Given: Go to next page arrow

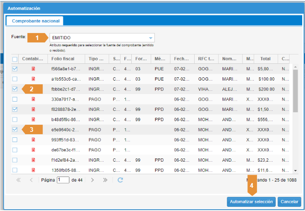Looking at the screenshot, I should pos(93,180).
